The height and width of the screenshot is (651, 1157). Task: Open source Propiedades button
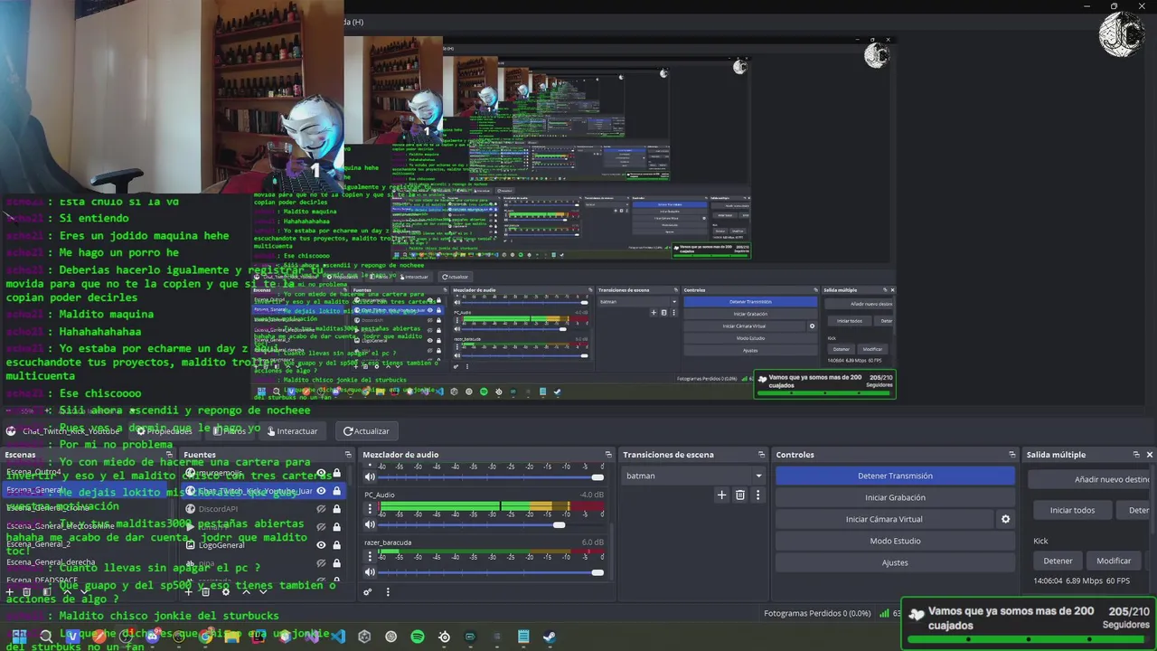point(164,431)
